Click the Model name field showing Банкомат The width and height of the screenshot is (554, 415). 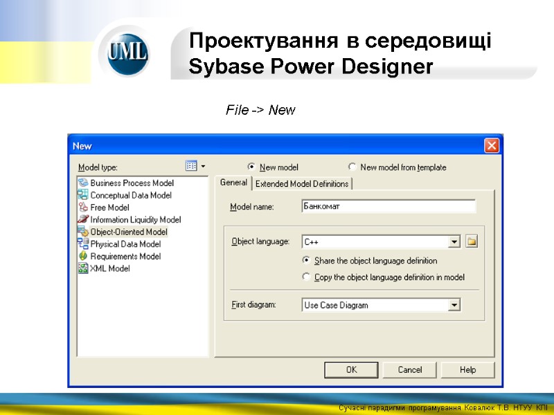click(388, 206)
